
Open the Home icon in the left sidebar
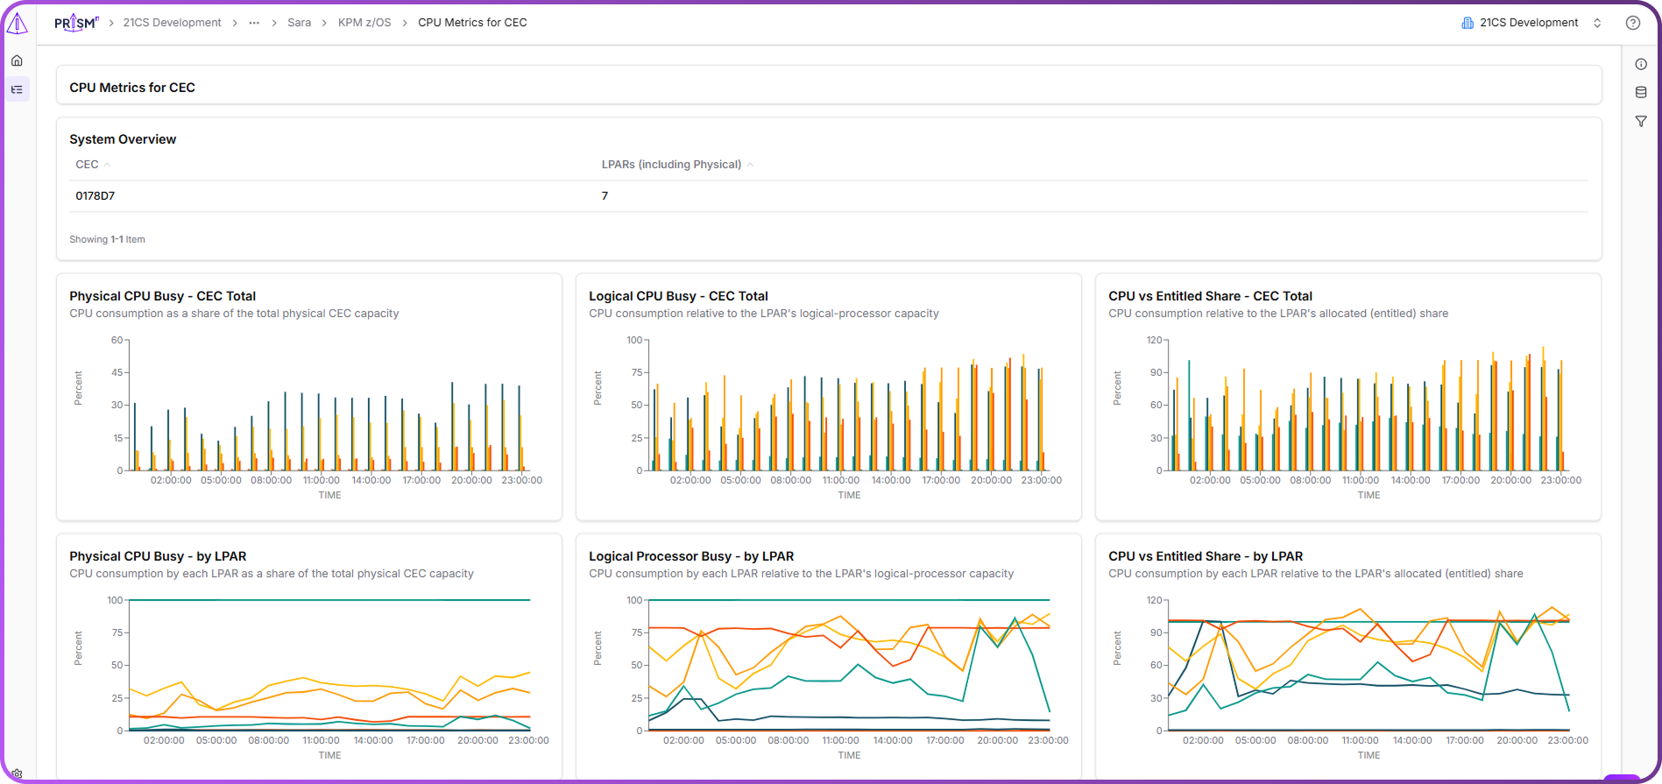pyautogui.click(x=17, y=60)
